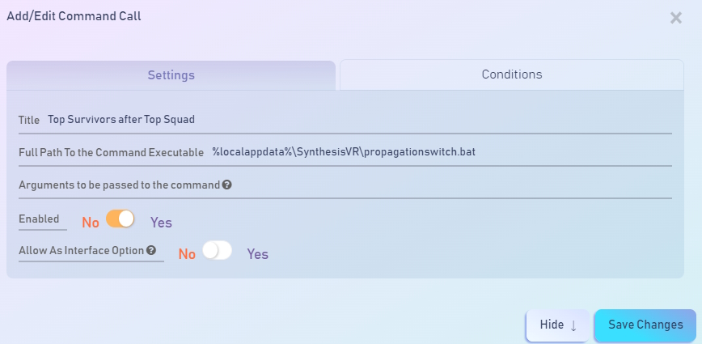Click the Full Path To the Command Executable label
This screenshot has width=702, height=344.
point(111,152)
